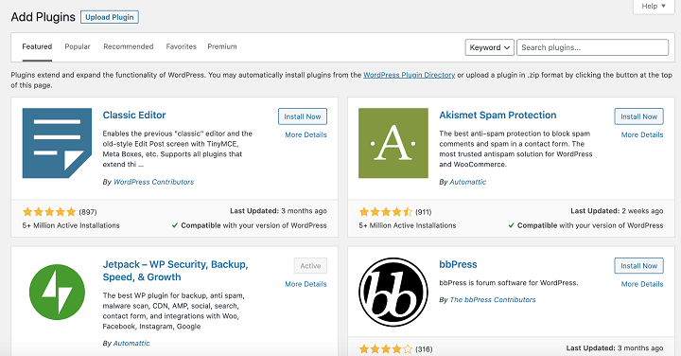Click the Active button for Jetpack
Screen dimensions: 681x356
(310, 266)
